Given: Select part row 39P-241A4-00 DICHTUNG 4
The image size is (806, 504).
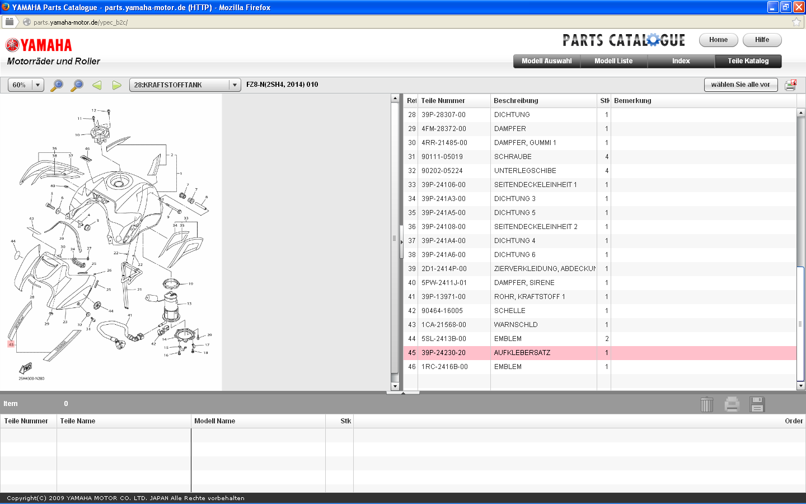Looking at the screenshot, I should (599, 241).
